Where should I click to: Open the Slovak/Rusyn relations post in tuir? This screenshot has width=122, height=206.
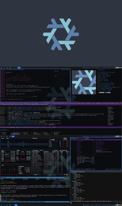pyautogui.click(x=34, y=196)
